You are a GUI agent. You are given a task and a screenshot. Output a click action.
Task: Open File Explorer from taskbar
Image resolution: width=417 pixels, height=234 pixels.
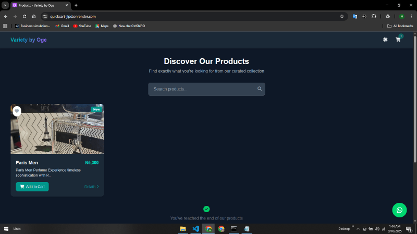(183, 229)
